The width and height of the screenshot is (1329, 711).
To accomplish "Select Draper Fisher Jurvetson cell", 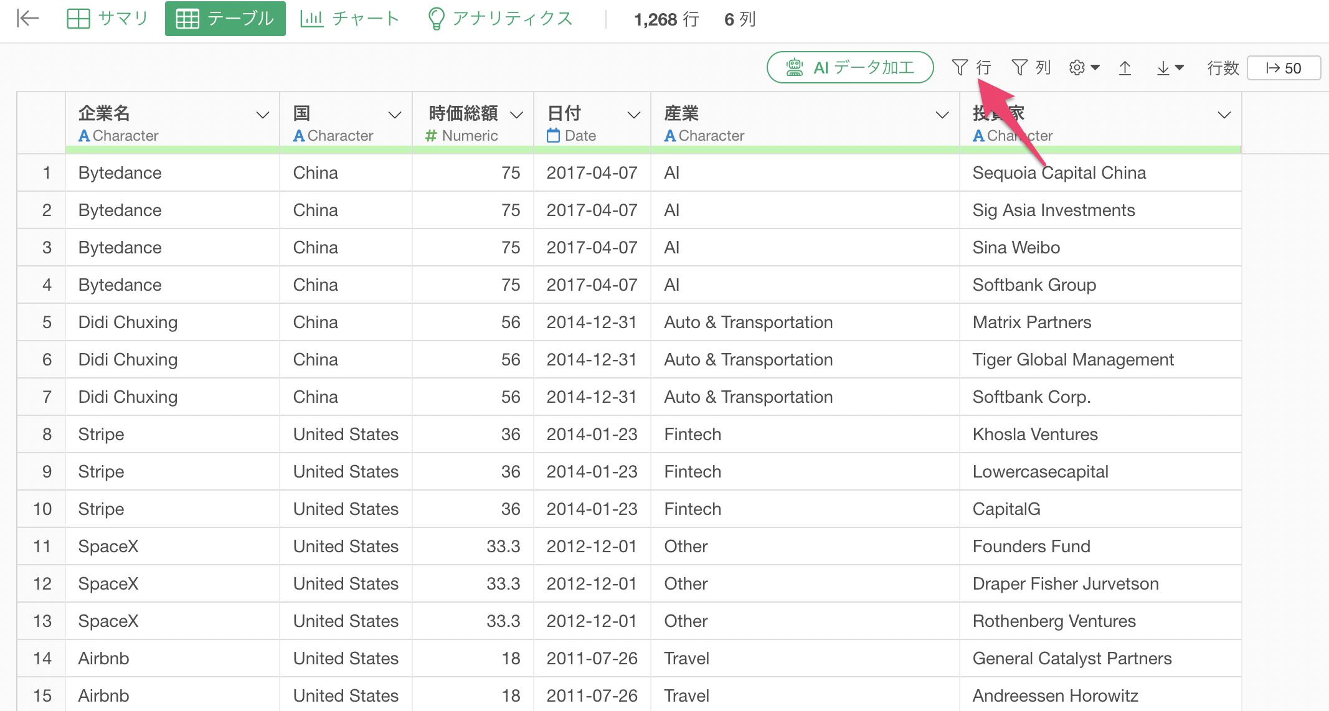I will [1100, 583].
